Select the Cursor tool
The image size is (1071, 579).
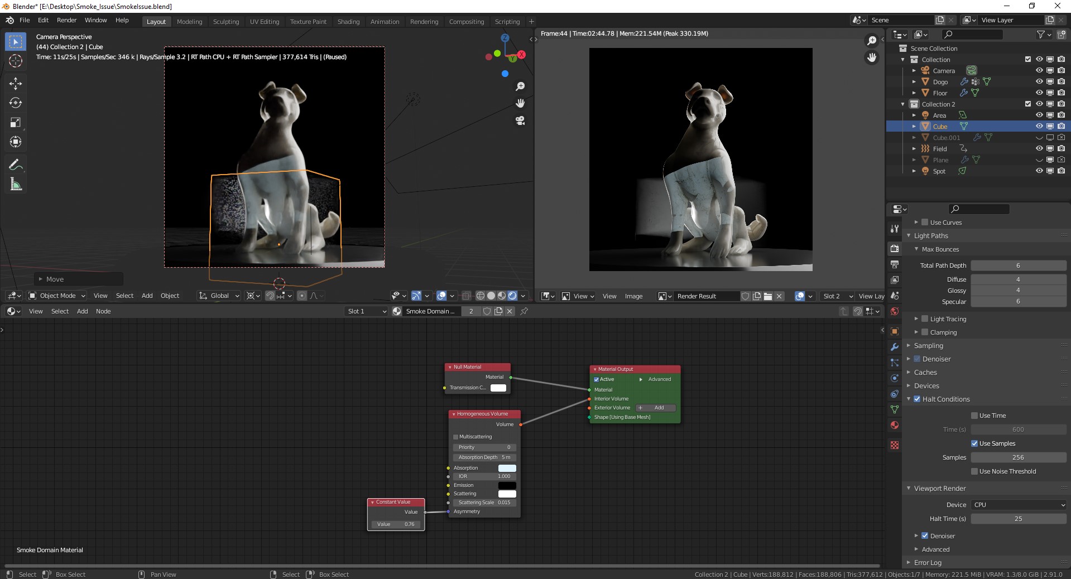coord(16,61)
